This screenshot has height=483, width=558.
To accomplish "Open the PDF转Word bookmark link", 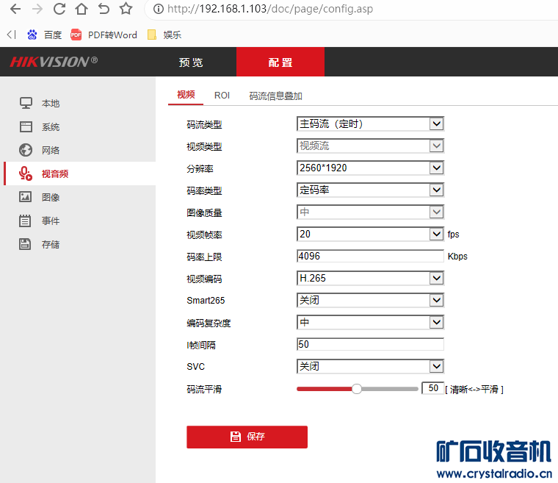I will point(112,35).
